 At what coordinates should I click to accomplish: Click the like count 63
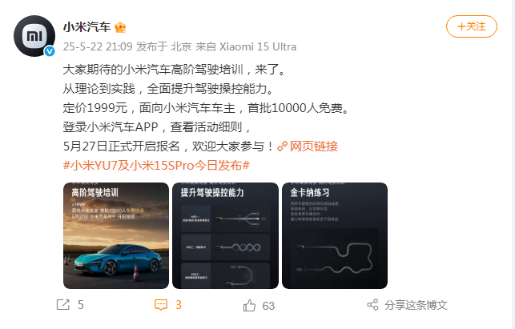point(268,306)
